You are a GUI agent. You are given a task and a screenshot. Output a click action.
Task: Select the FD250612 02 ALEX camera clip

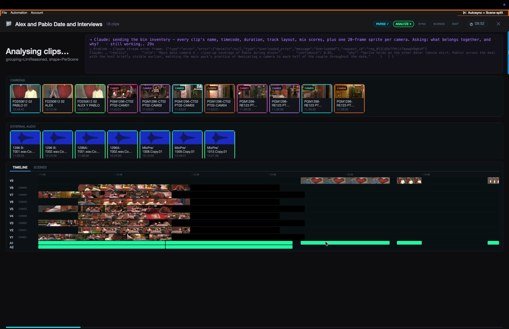[58, 99]
